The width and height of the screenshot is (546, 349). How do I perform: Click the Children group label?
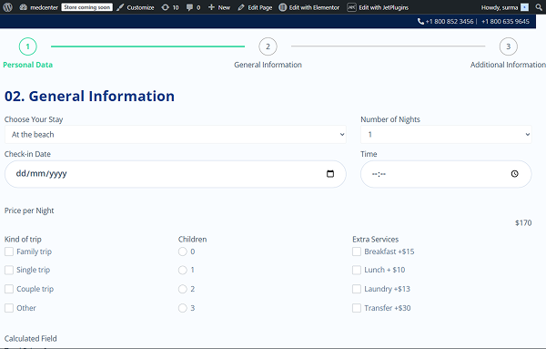click(193, 239)
